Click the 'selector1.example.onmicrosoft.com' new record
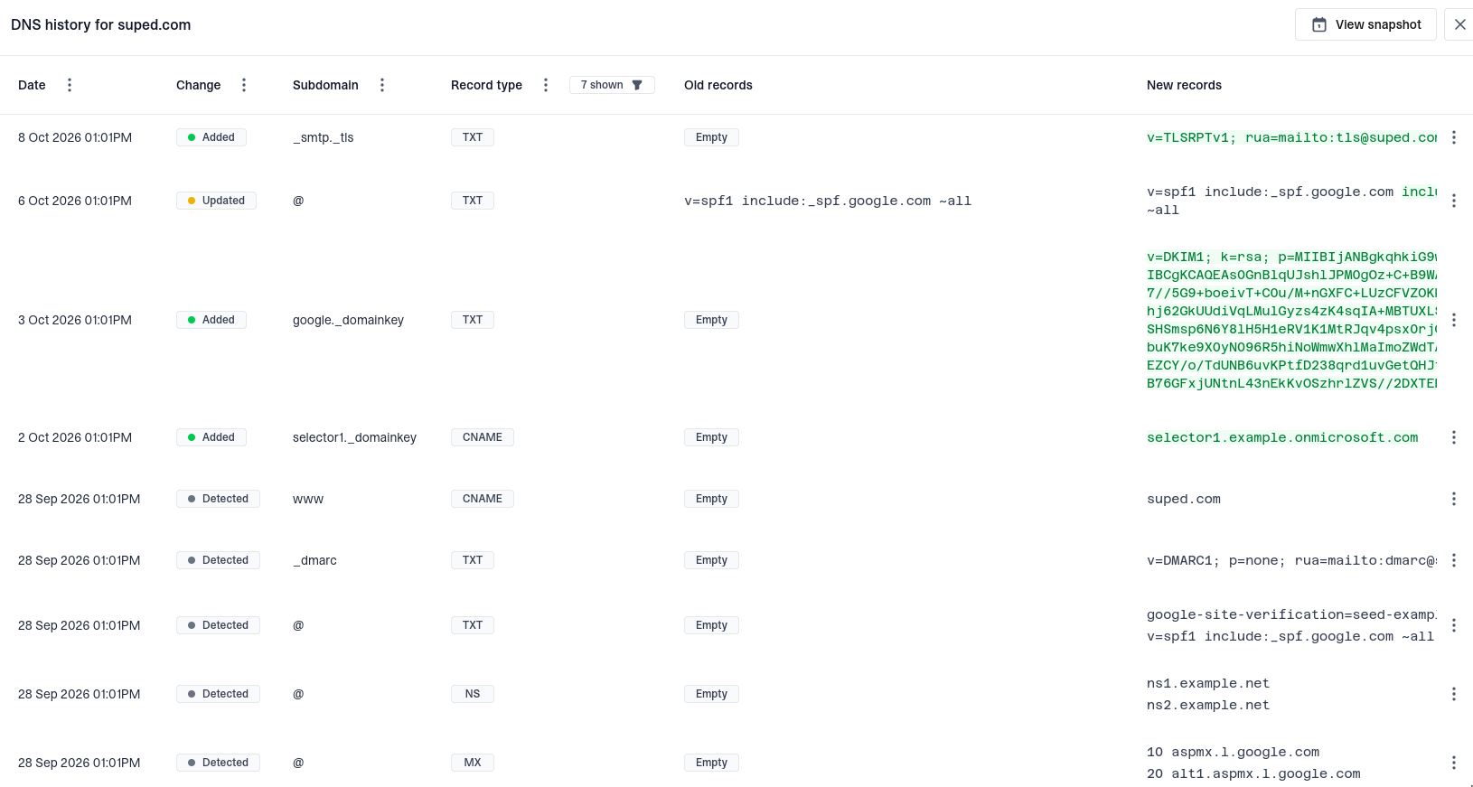 (1282, 437)
